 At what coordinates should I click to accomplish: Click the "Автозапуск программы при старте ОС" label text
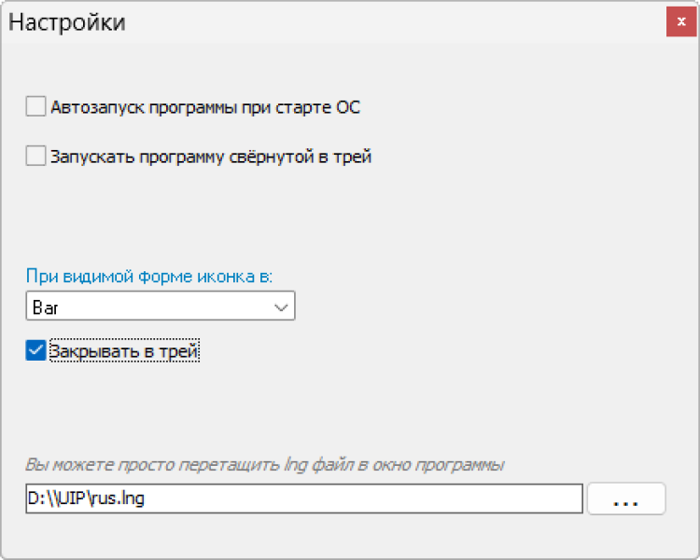205,107
